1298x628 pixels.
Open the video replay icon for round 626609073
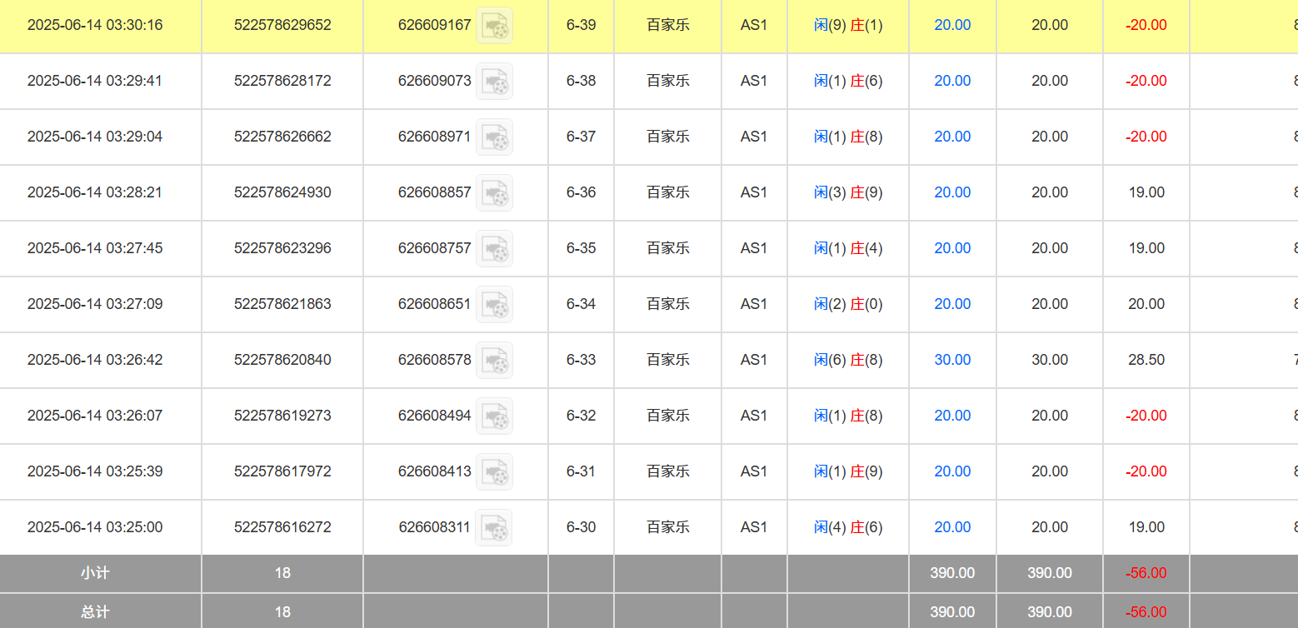pyautogui.click(x=495, y=81)
